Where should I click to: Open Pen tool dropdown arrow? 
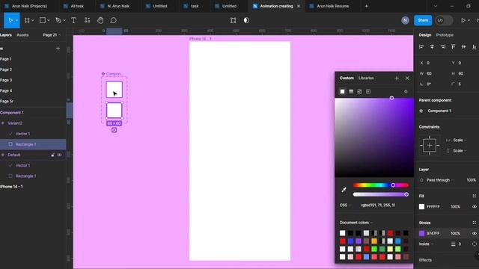(x=64, y=20)
